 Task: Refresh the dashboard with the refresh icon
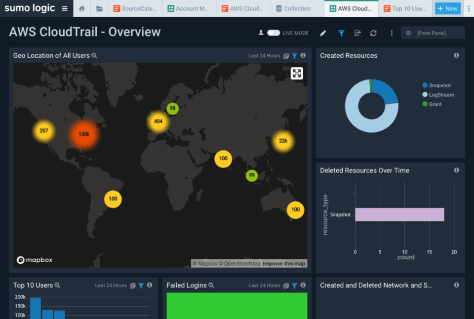[373, 33]
